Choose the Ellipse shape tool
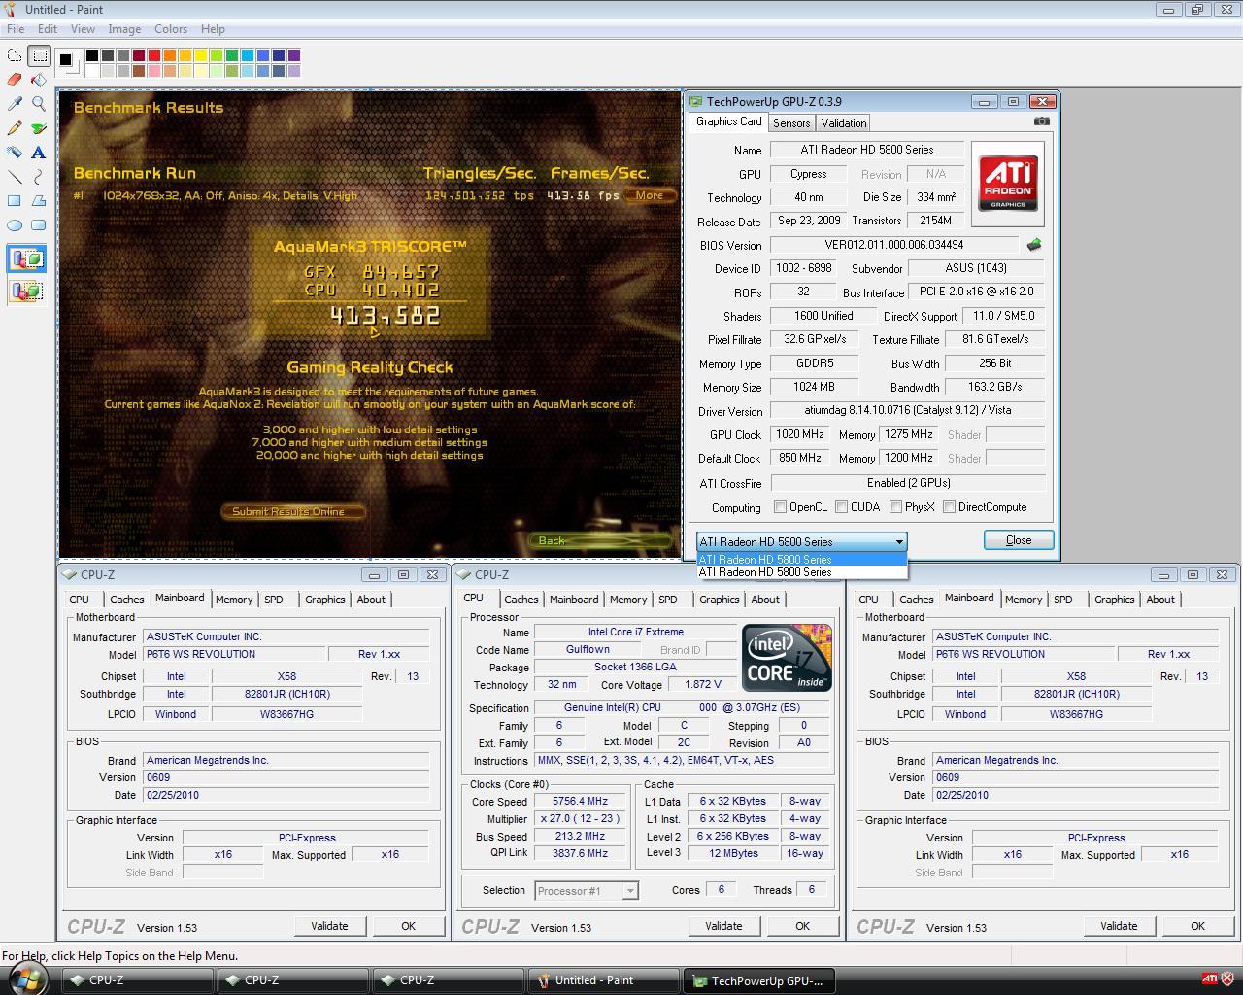1243x995 pixels. 15,225
